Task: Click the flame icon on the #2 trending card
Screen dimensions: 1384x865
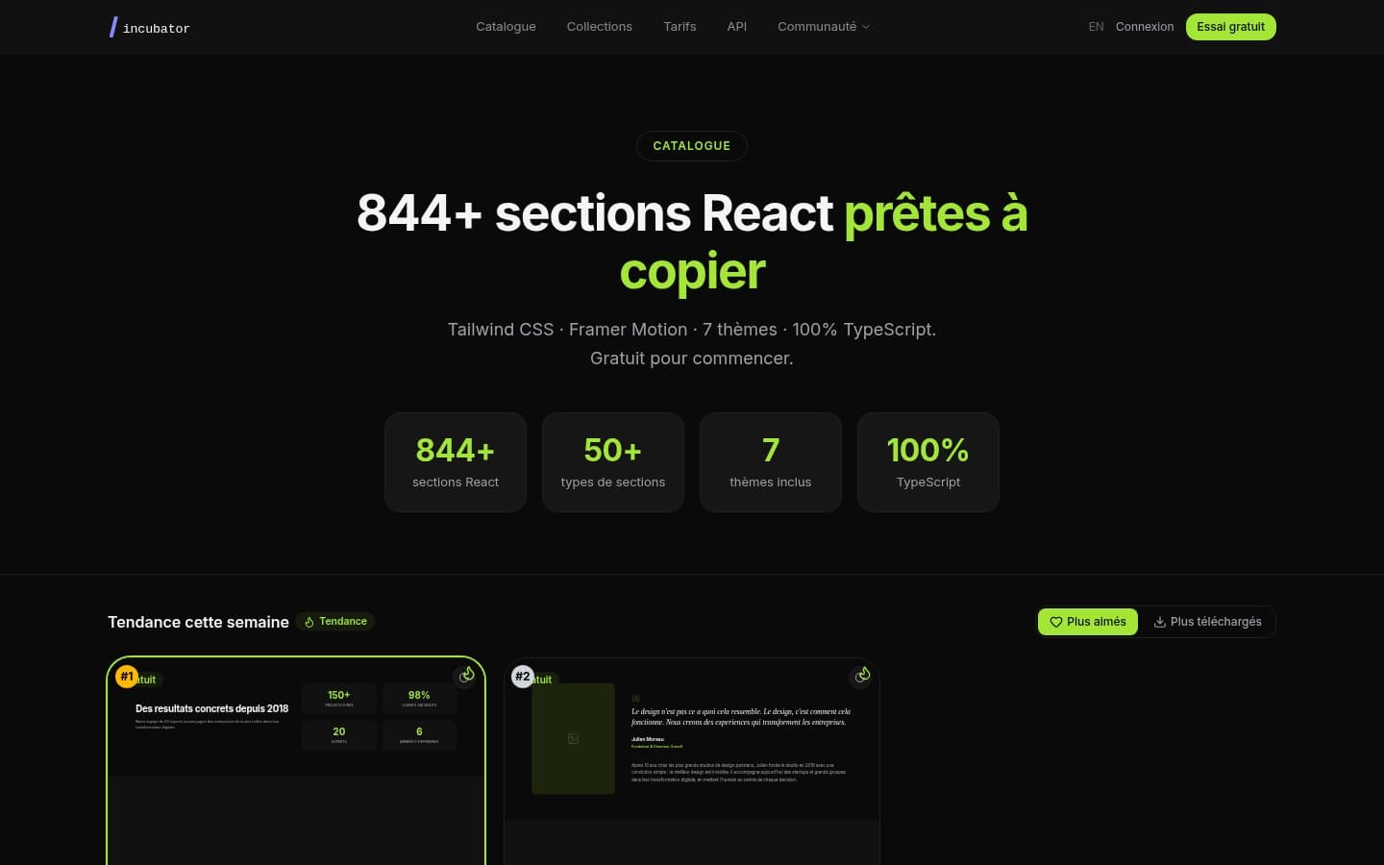Action: [861, 675]
